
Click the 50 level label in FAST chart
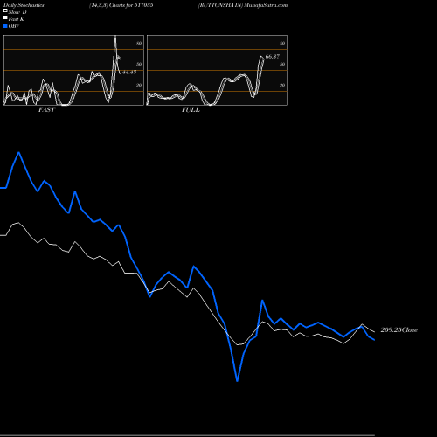click(139, 64)
